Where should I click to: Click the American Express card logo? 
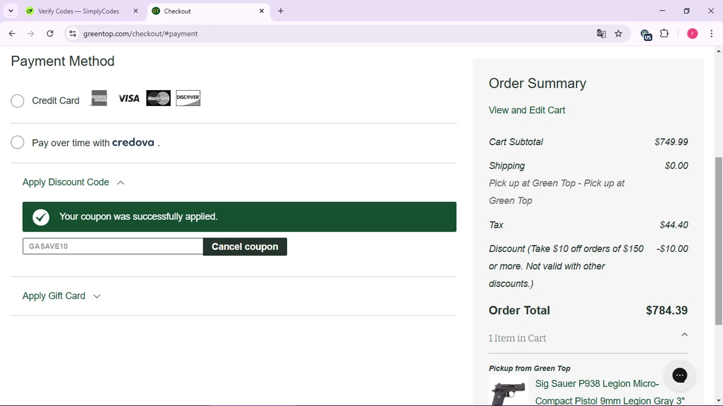click(x=99, y=98)
